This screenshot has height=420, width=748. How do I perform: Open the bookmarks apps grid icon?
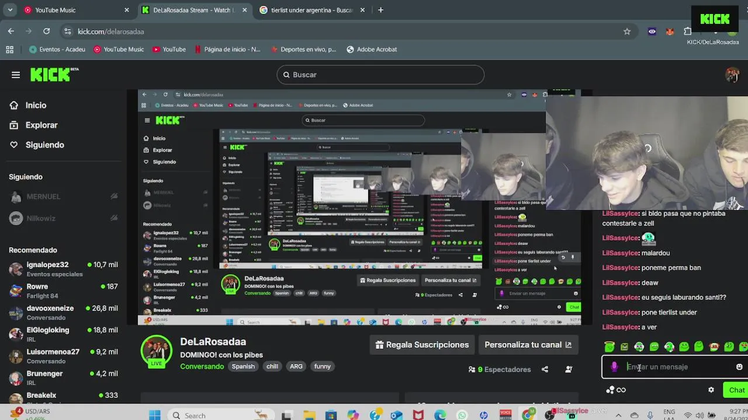coord(9,50)
